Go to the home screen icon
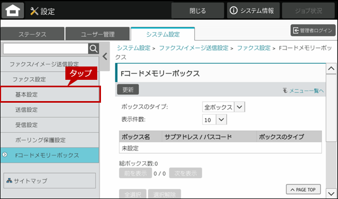338x199 pixels. pyautogui.click(x=13, y=10)
